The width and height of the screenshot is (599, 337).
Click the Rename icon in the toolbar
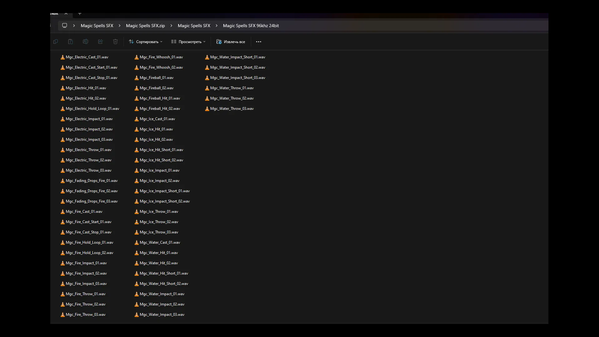pyautogui.click(x=85, y=42)
